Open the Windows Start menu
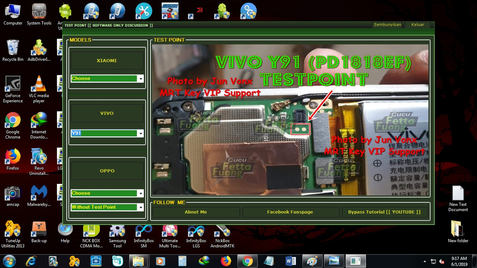The height and width of the screenshot is (268, 477). (9, 261)
